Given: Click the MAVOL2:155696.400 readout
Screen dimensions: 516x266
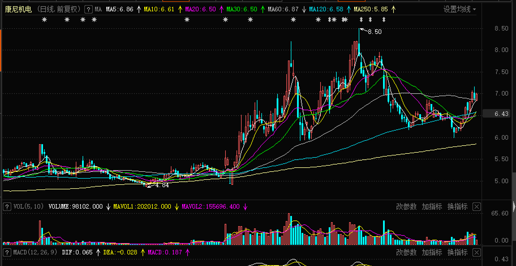Looking at the screenshot, I should pyautogui.click(x=211, y=207).
